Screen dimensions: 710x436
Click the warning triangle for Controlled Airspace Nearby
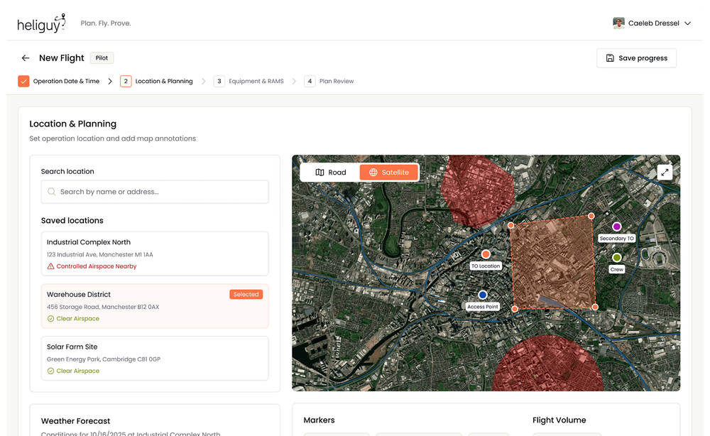[x=50, y=266]
